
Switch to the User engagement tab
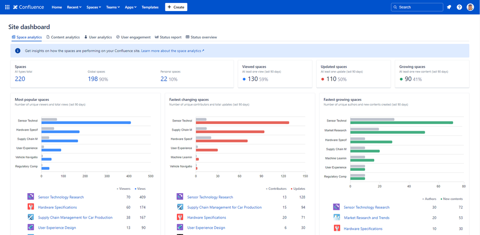coord(133,37)
